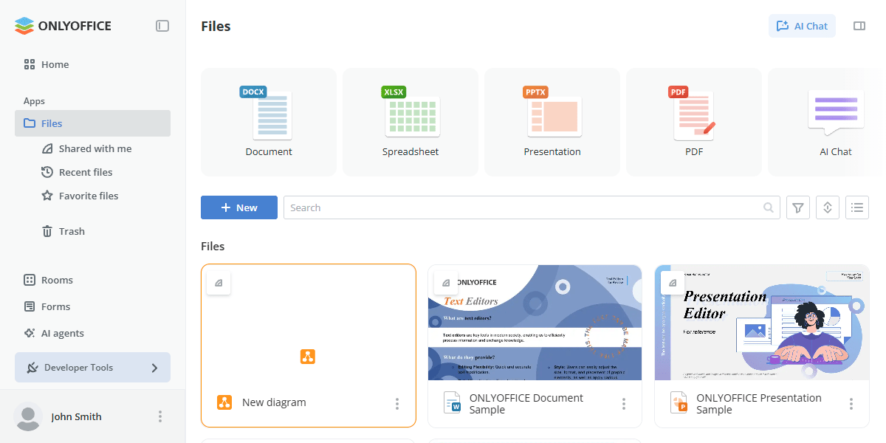This screenshot has height=443, width=886.
Task: Create a new PPTX Presentation
Action: [x=552, y=122]
